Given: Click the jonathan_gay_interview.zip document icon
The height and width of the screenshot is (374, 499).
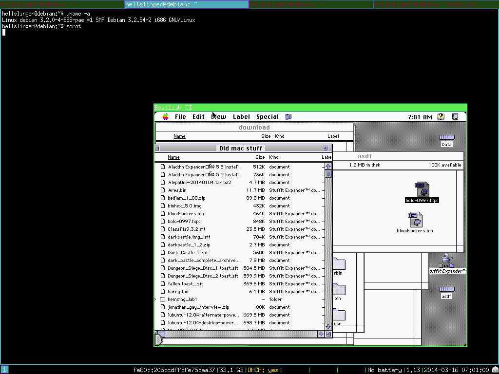Looking at the screenshot, I should click(x=163, y=307).
